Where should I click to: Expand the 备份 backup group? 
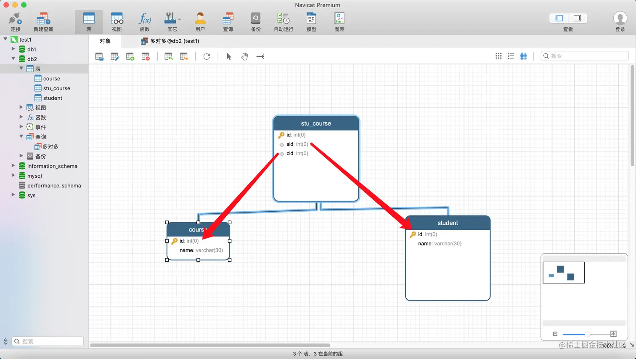tap(21, 156)
